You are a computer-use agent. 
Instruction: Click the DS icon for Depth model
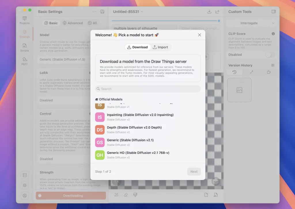click(100, 130)
